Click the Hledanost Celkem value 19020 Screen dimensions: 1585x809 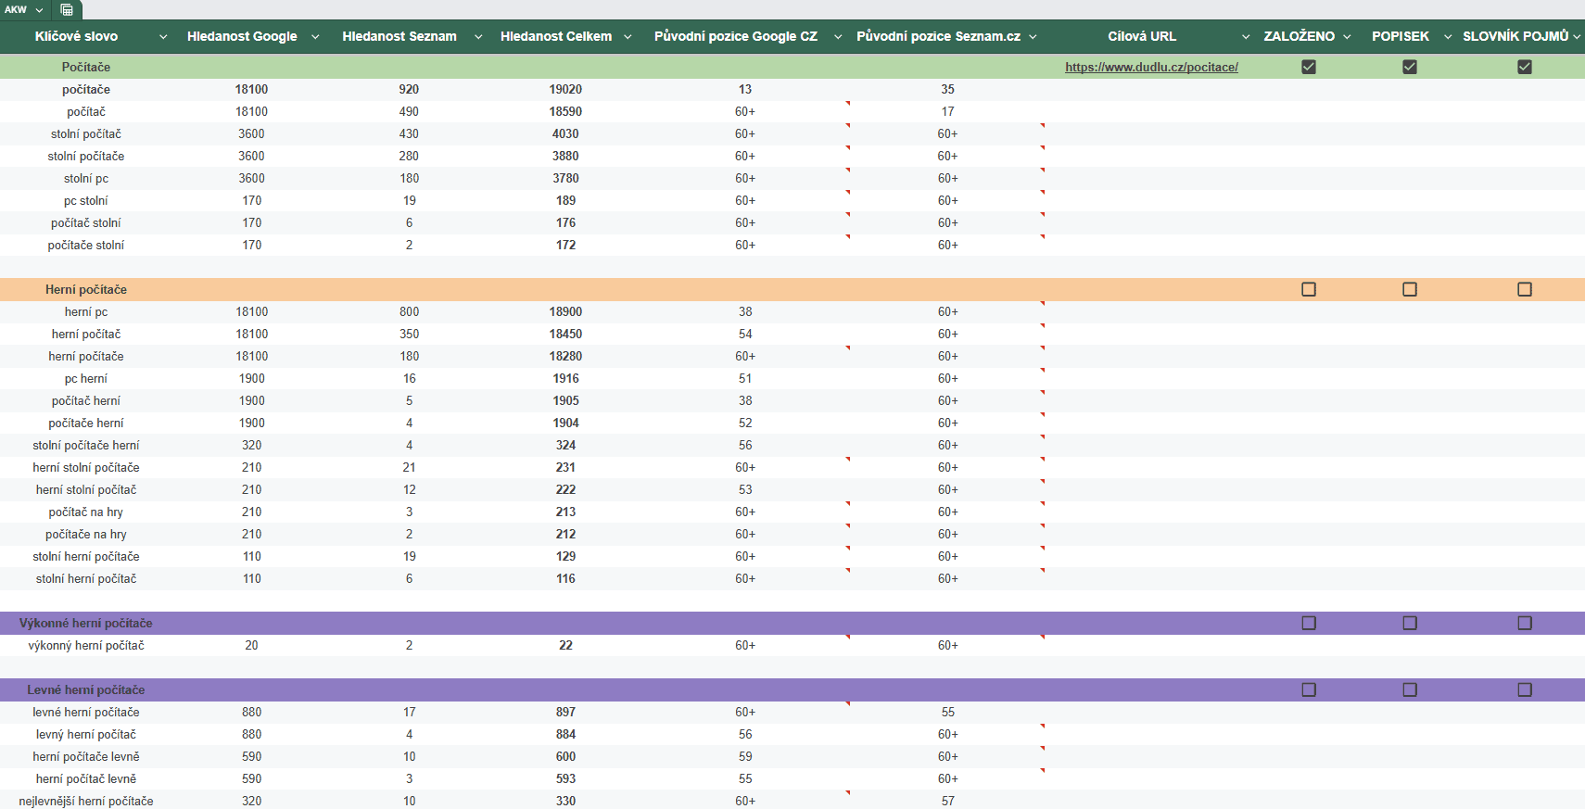coord(565,89)
